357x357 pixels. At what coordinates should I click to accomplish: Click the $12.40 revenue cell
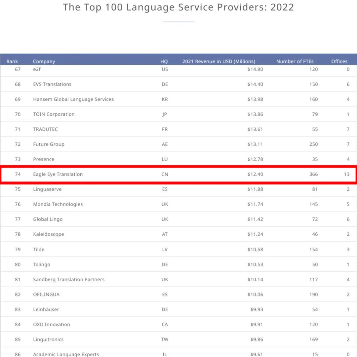pyautogui.click(x=255, y=174)
